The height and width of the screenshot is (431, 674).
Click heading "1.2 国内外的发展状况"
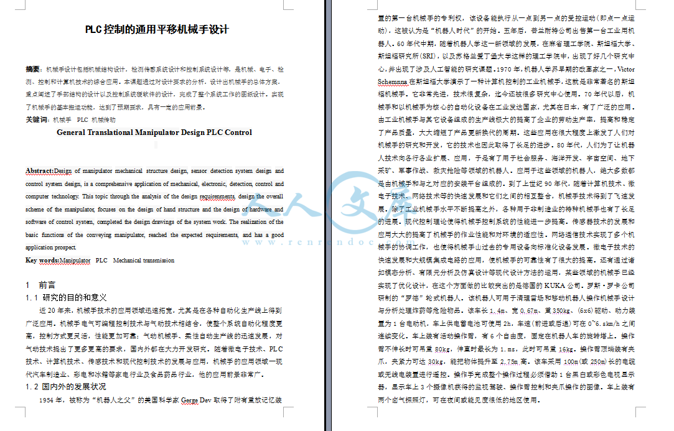click(66, 386)
